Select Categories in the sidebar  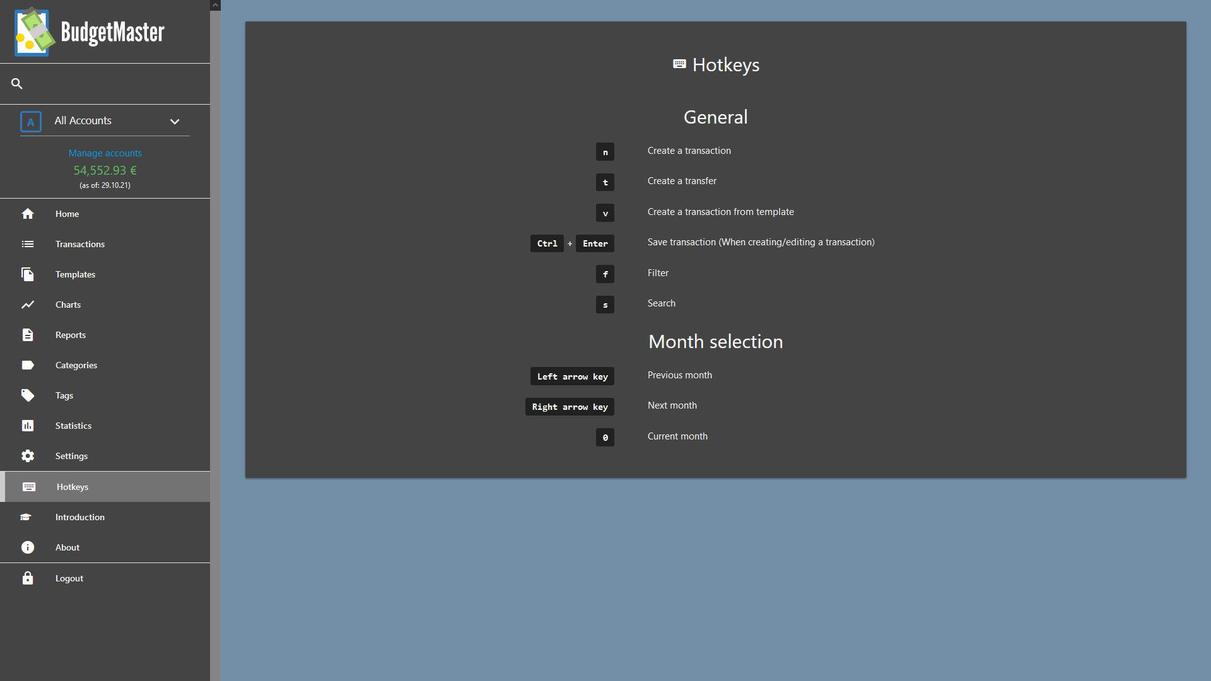105,365
